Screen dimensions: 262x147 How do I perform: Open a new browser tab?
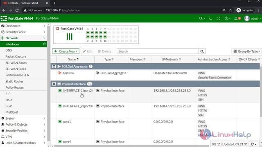pos(54,3)
